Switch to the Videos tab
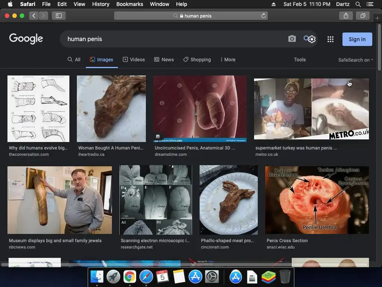This screenshot has height=287, width=382. pyautogui.click(x=134, y=59)
